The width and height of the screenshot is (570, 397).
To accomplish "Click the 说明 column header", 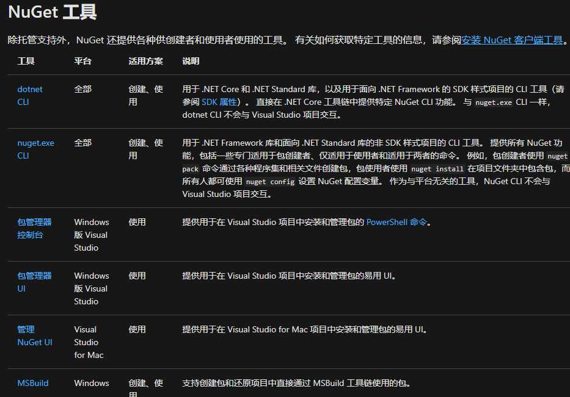I will point(191,61).
